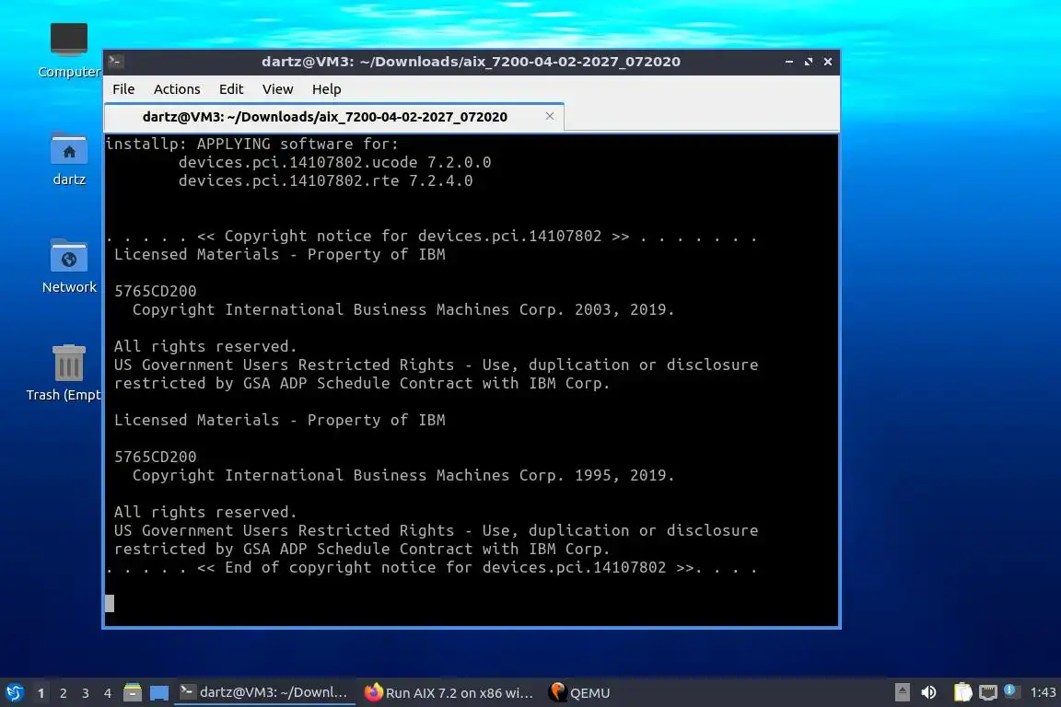Open the Actions menu
Image resolution: width=1061 pixels, height=707 pixels.
[x=177, y=89]
